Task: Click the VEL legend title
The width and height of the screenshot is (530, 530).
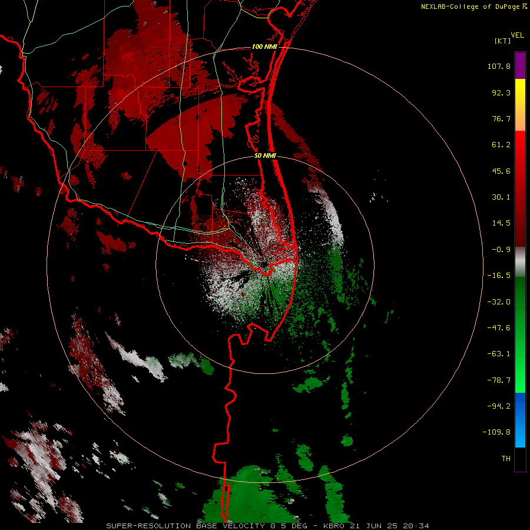Action: [518, 35]
